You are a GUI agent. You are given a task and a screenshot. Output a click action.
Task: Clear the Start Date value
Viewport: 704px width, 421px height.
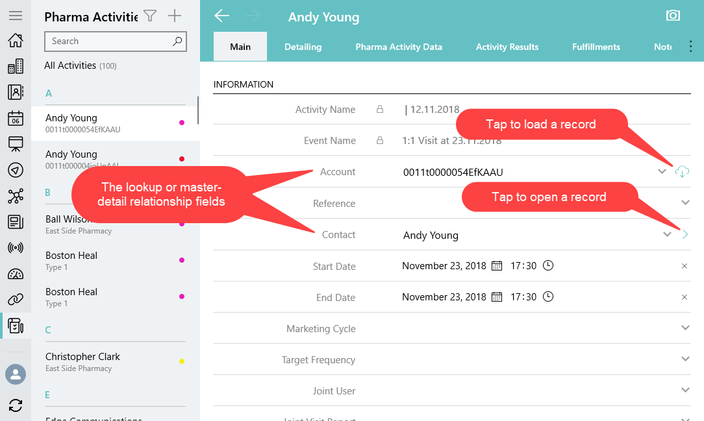(x=684, y=266)
